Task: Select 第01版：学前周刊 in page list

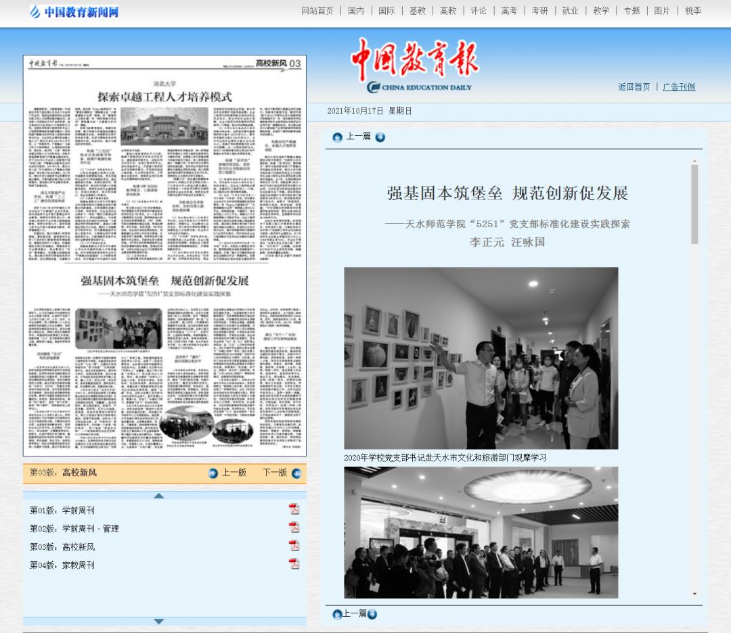Action: (62, 510)
